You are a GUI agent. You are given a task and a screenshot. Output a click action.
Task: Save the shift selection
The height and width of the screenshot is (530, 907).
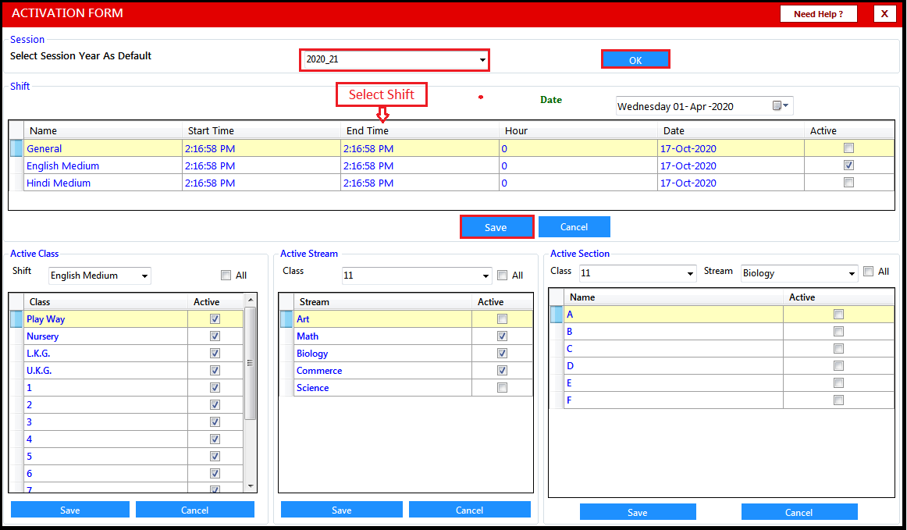pyautogui.click(x=496, y=227)
